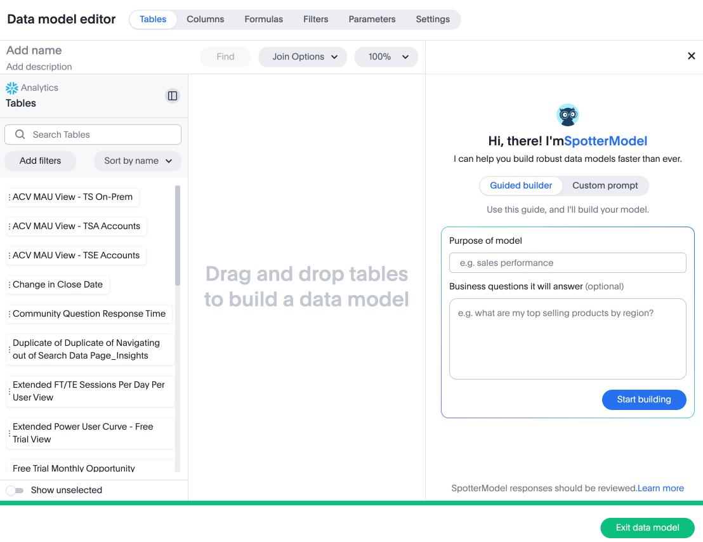Click the magnifier icon in Search Tables
This screenshot has height=542, width=703.
(20, 135)
